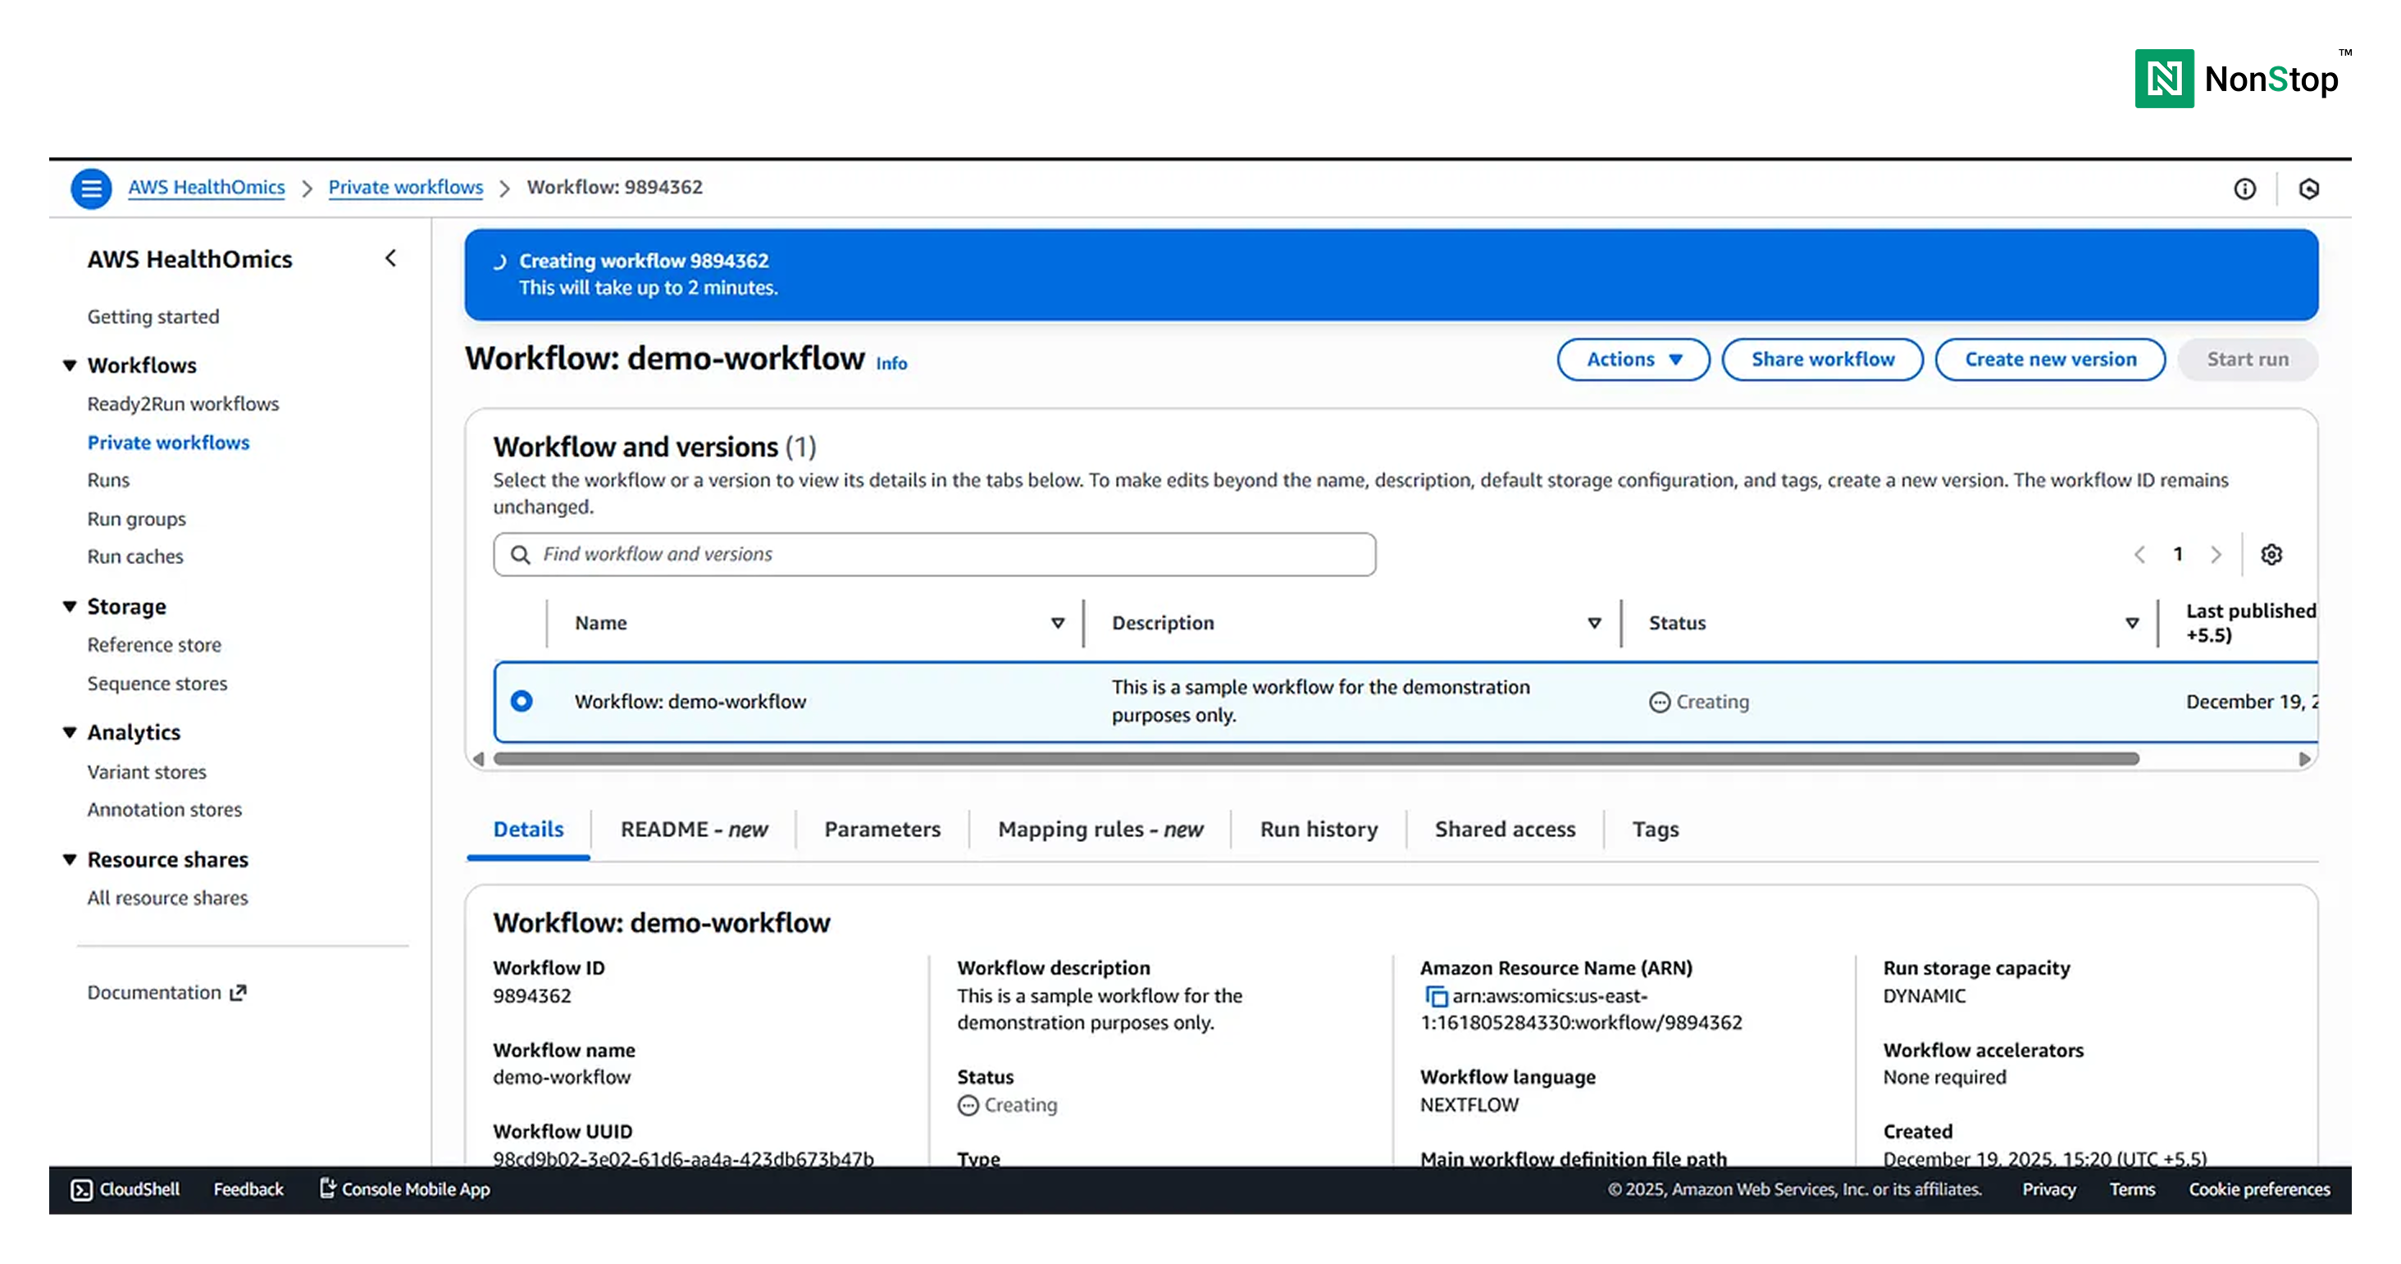The image size is (2401, 1264).
Task: Open Private workflows breadcrumb link
Action: click(x=405, y=187)
